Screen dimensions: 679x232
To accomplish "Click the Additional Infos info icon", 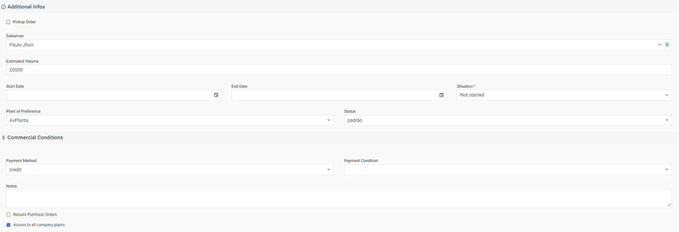I will (x=3, y=7).
